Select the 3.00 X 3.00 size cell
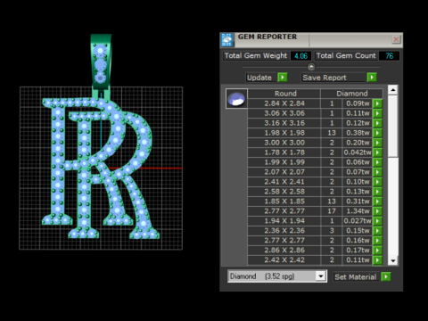This screenshot has width=428, height=321. [x=284, y=143]
